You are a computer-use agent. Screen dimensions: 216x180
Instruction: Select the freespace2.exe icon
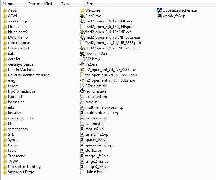82,53
